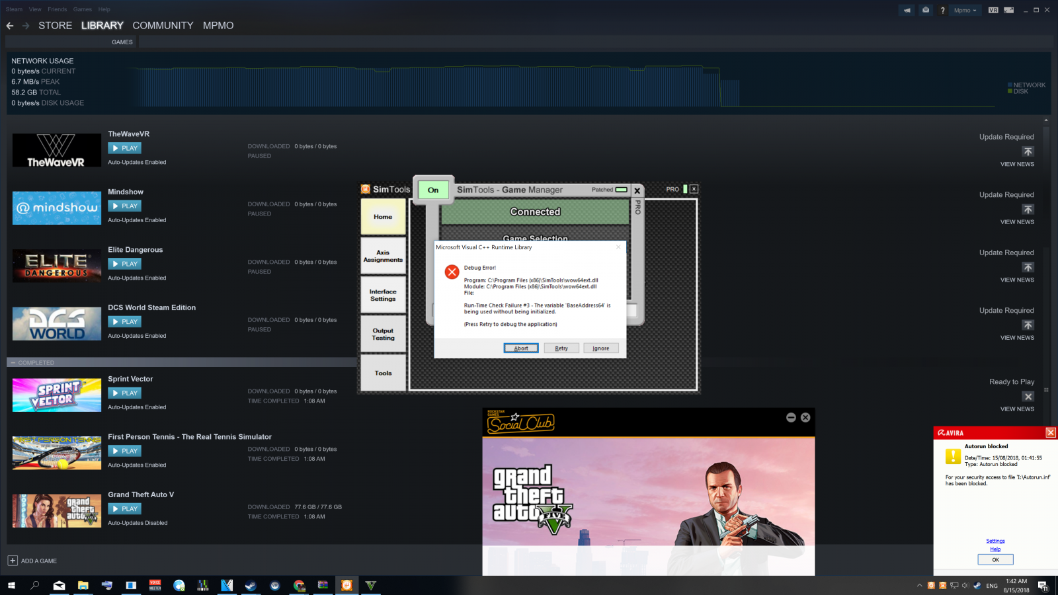The width and height of the screenshot is (1058, 595).
Task: Switch to Steam in the taskbar
Action: (251, 585)
